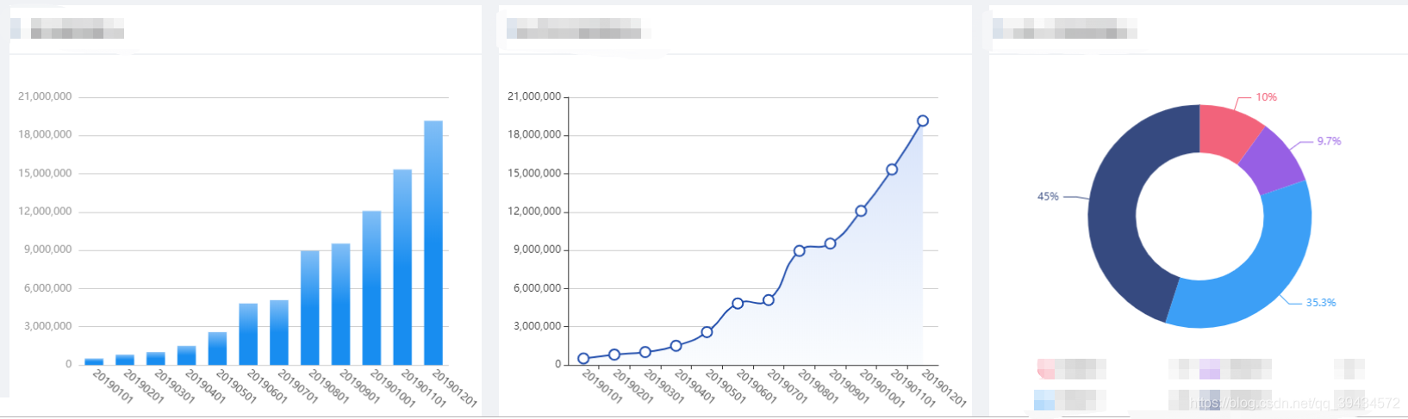Click 20191201 x-axis label under bar chart
1408x419 pixels.
click(453, 388)
